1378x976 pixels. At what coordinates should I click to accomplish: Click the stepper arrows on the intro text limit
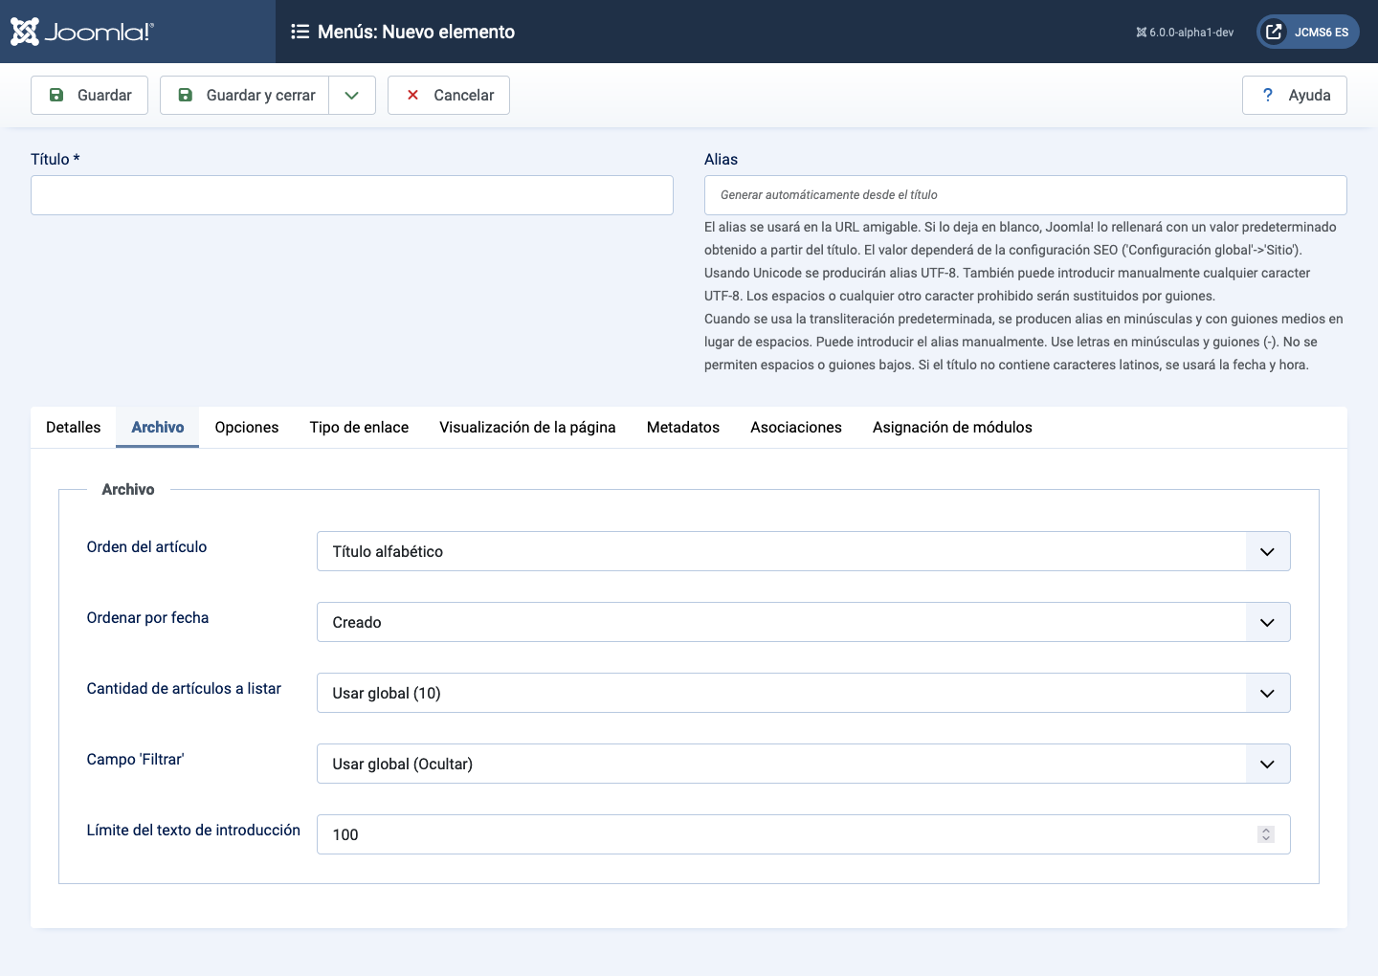[1266, 834]
